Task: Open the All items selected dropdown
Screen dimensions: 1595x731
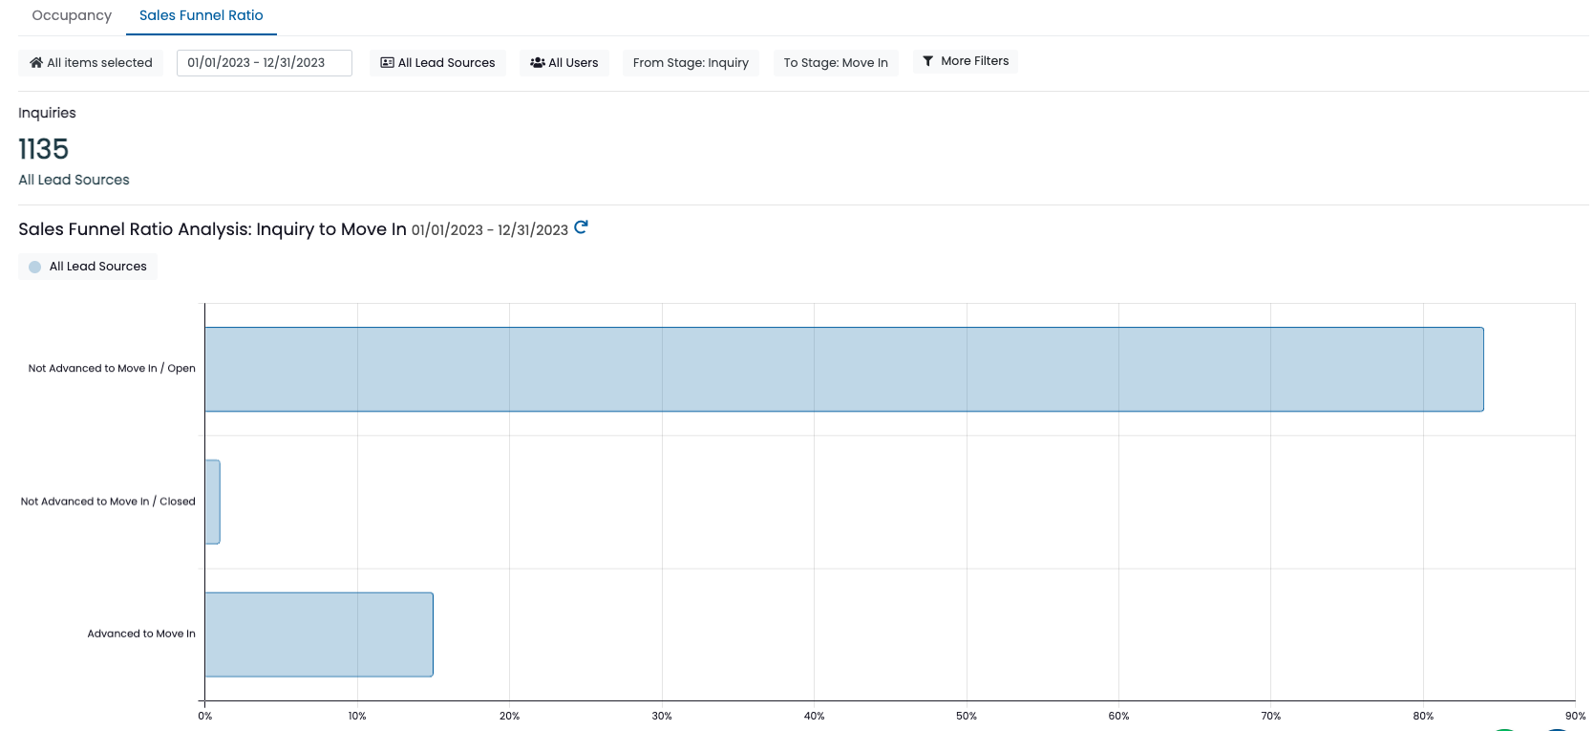Action: (91, 63)
